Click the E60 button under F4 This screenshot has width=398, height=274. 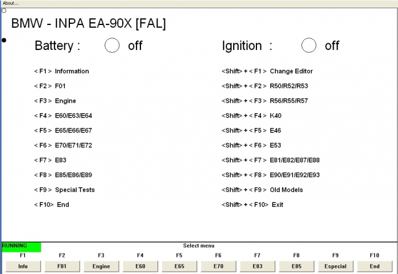(140, 266)
